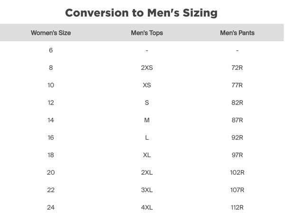Click women's size 12 cell
The image size is (285, 218).
51,103
